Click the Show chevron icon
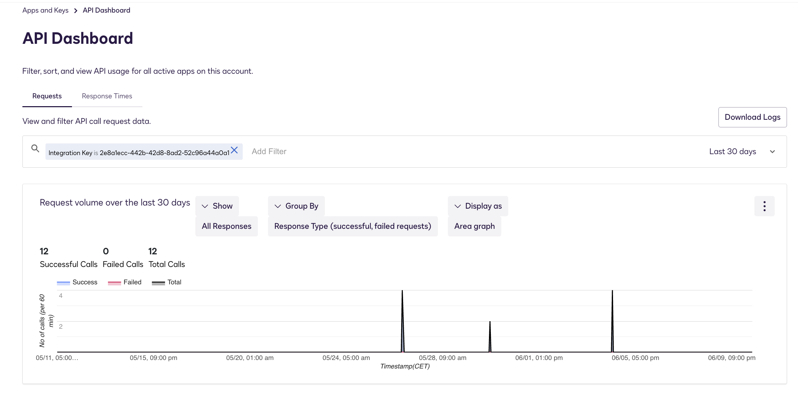 tap(205, 206)
